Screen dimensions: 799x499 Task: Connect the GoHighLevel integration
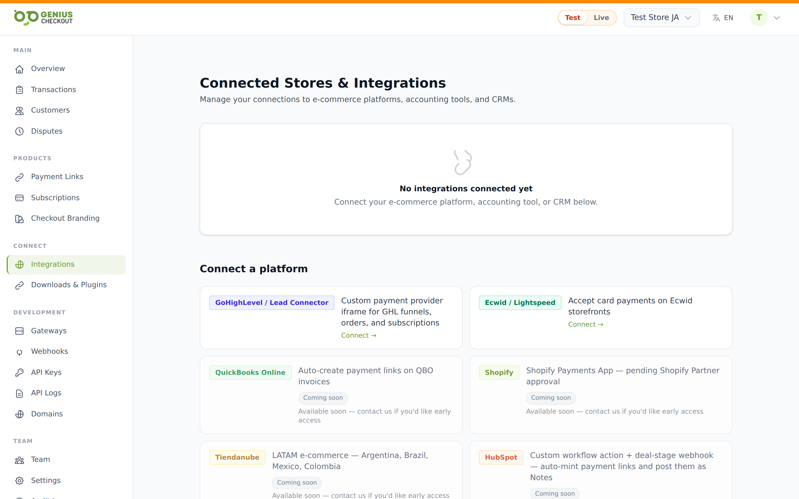[x=358, y=335]
